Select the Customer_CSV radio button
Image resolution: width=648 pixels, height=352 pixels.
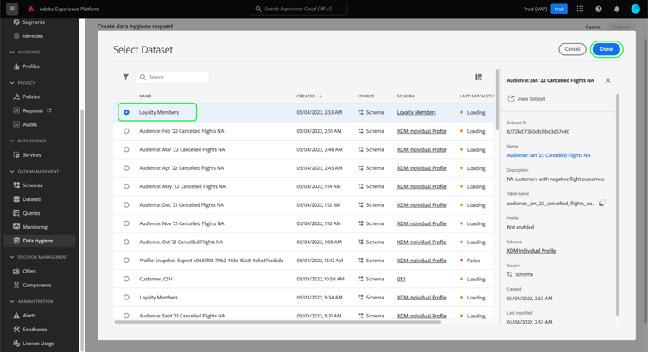[126, 279]
